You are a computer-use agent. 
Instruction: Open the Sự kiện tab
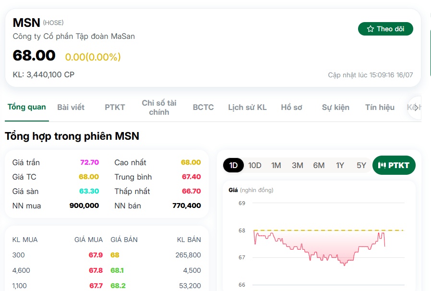[x=335, y=107]
